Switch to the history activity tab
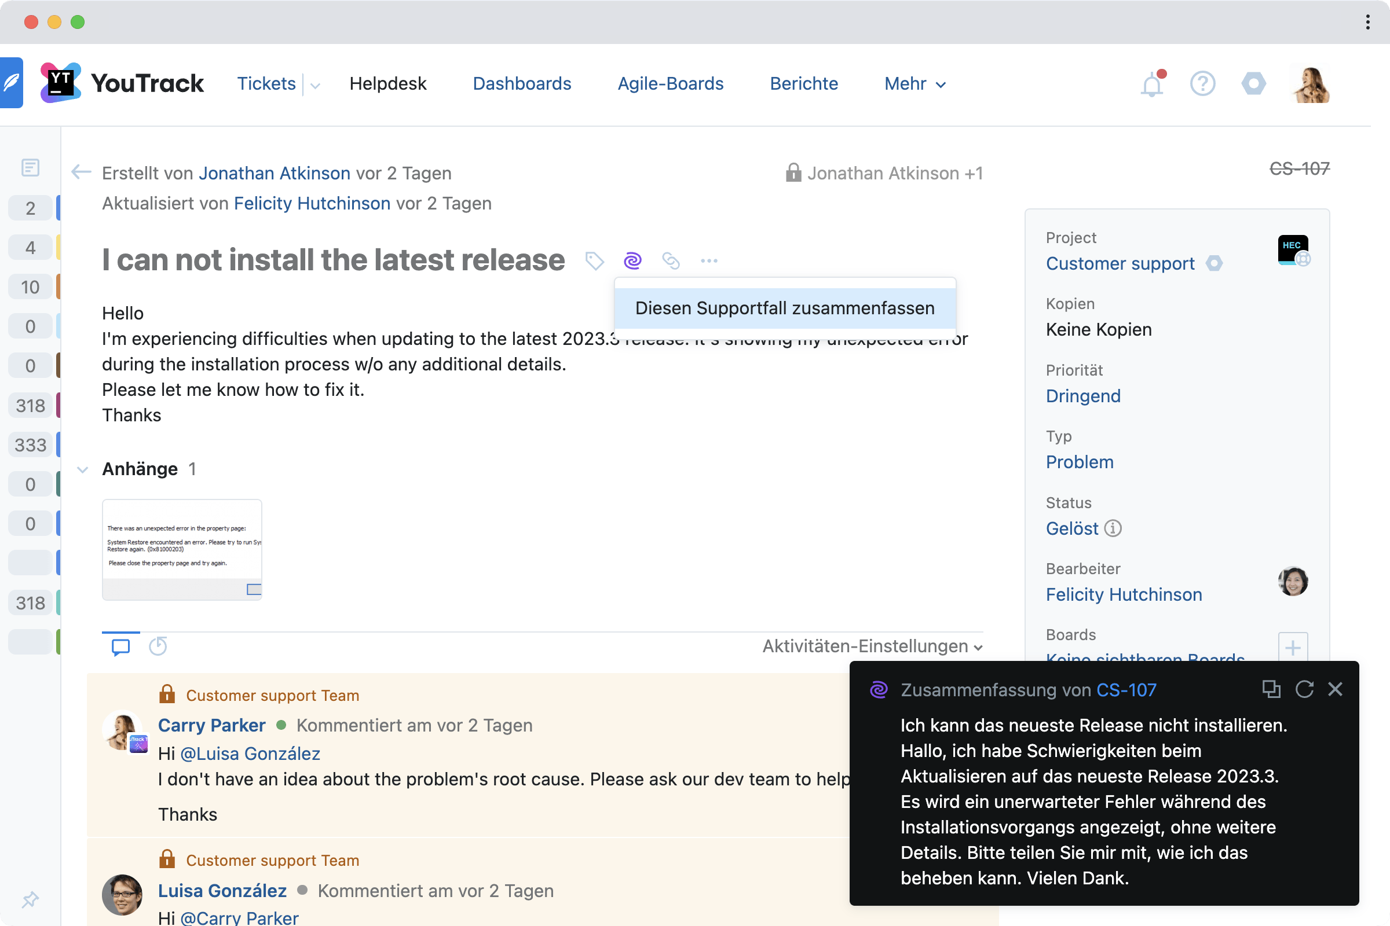The width and height of the screenshot is (1390, 926). point(158,646)
